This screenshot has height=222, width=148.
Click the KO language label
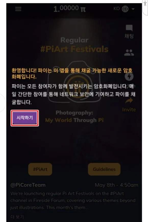click(117, 9)
